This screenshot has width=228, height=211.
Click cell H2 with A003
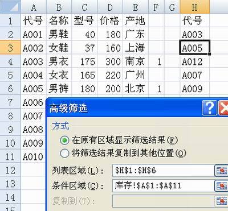click(x=195, y=34)
